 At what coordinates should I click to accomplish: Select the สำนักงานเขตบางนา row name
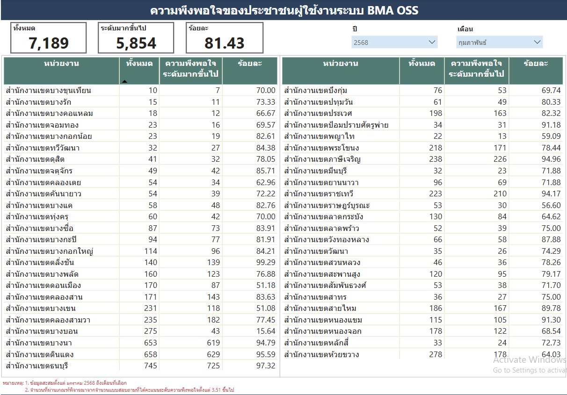[x=39, y=343]
